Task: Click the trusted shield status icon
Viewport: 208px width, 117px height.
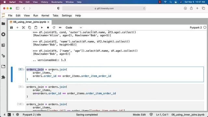Action: click(151, 114)
